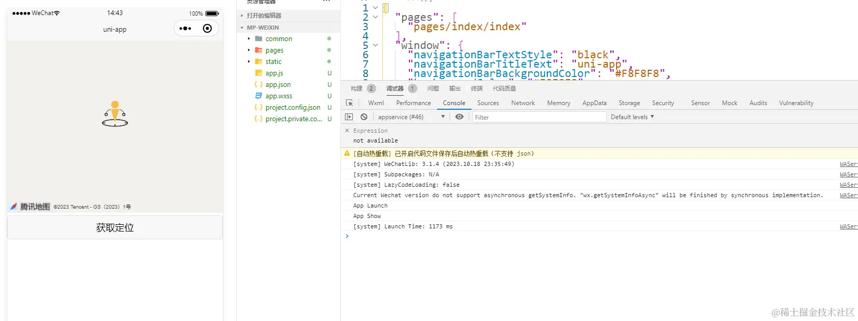Click the yellow warning triangle icon
The image size is (858, 321).
(x=347, y=153)
